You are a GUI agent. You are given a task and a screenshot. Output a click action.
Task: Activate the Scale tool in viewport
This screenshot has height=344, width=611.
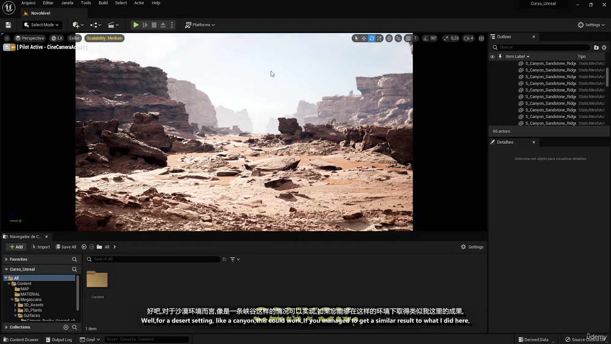(379, 38)
